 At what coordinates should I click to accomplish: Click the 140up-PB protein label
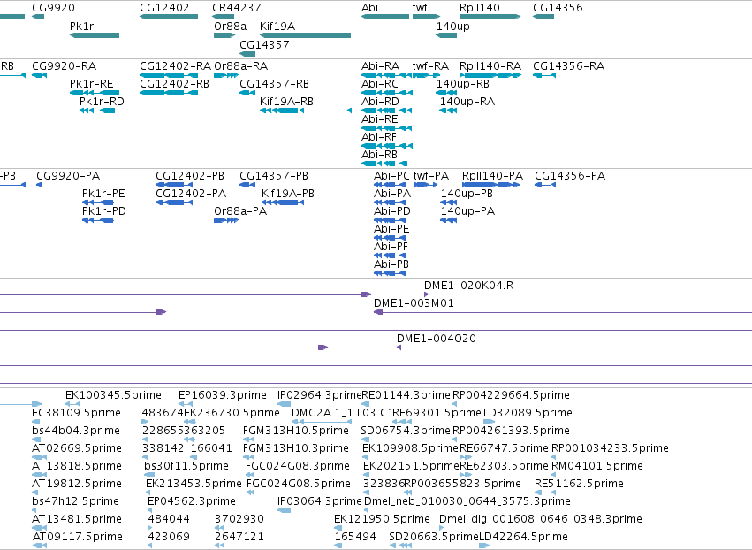467,194
